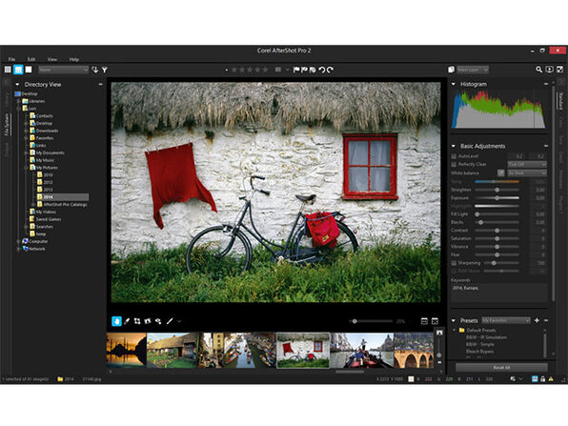Image resolution: width=568 pixels, height=426 pixels.
Task: Collapse the Presets section triangle
Action: [x=454, y=320]
